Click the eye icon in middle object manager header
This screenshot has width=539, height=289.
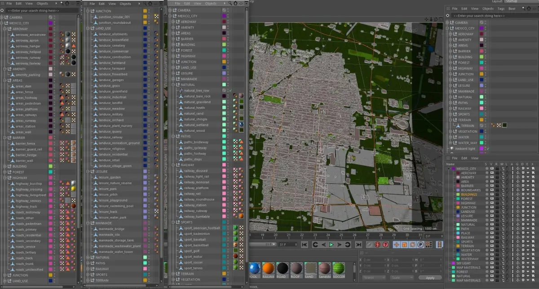pyautogui.click(x=241, y=3)
